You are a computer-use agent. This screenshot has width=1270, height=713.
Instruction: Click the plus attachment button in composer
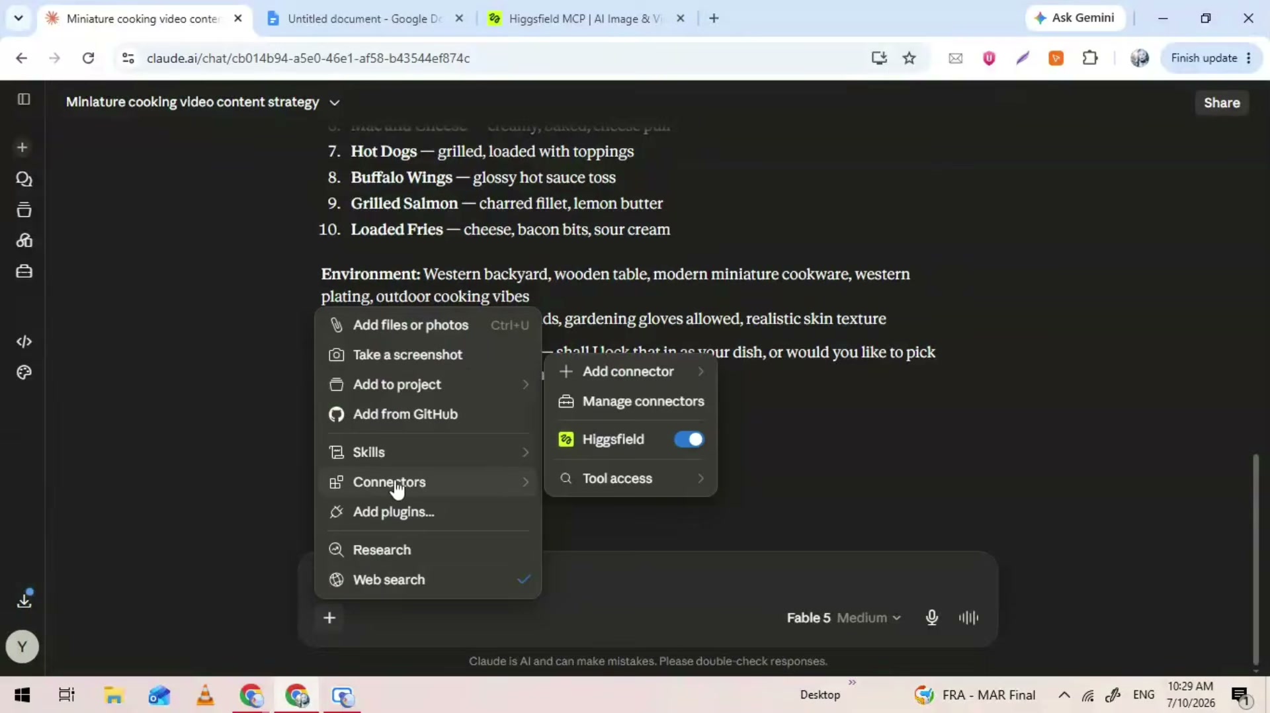pos(329,618)
